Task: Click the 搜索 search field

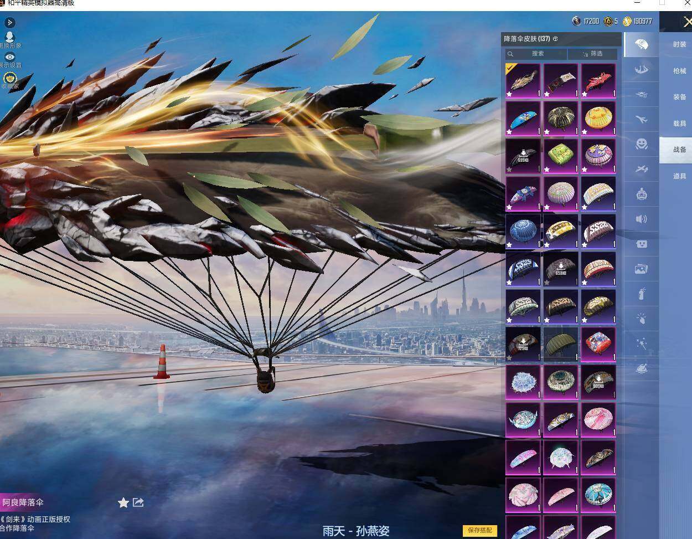Action: point(536,54)
